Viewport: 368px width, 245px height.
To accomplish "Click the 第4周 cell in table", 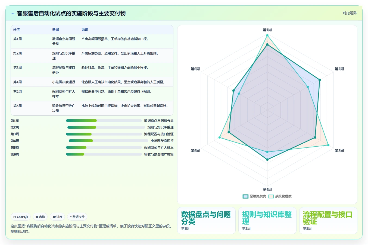I will pos(17,82).
